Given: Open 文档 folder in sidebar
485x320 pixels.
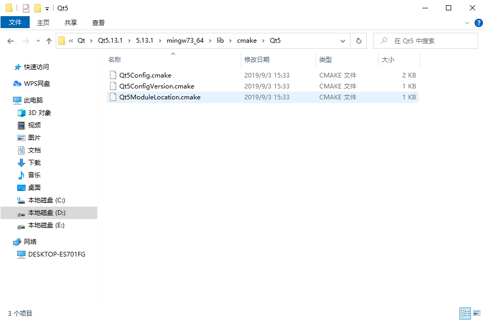Looking at the screenshot, I should click(x=29, y=150).
